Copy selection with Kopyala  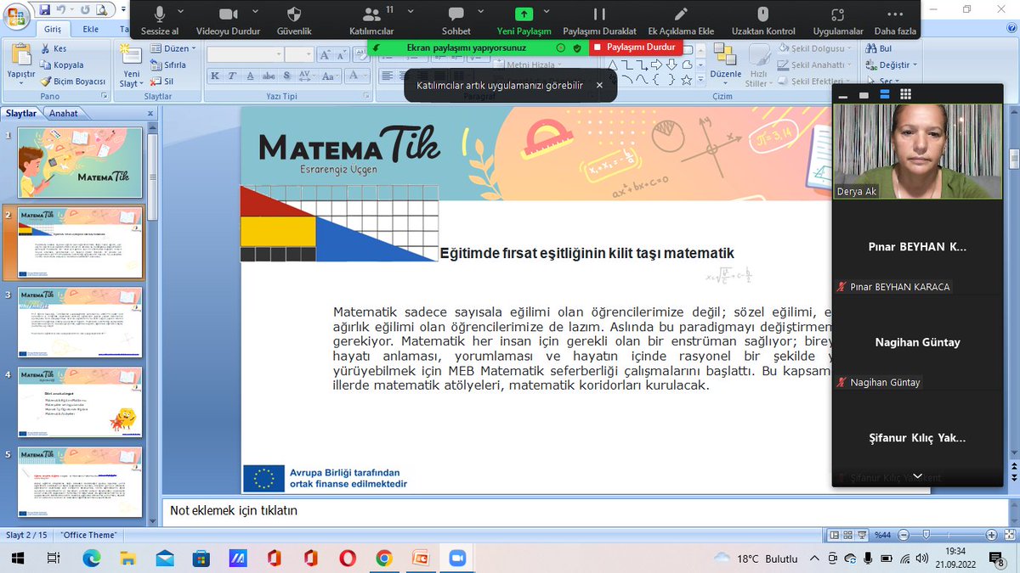pos(62,65)
